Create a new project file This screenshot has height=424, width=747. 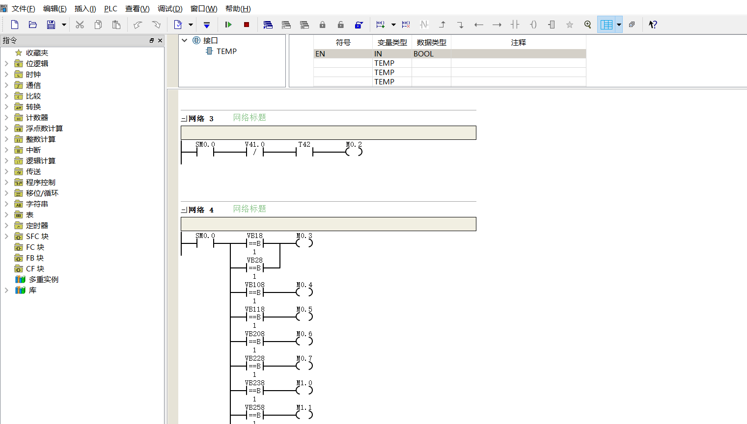(15, 25)
